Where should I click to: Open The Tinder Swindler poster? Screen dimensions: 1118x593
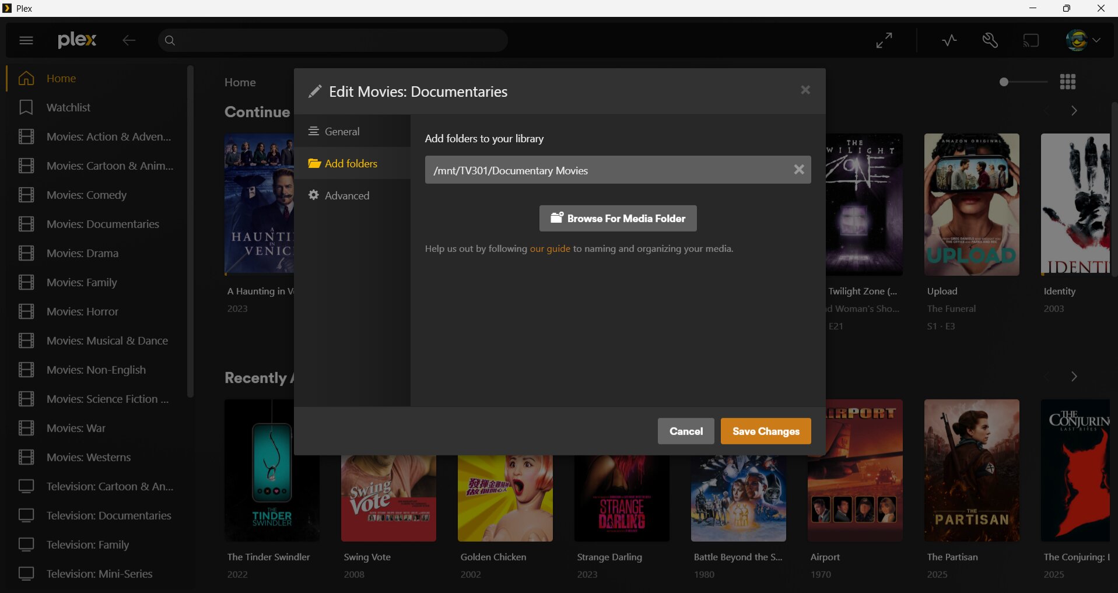click(272, 471)
